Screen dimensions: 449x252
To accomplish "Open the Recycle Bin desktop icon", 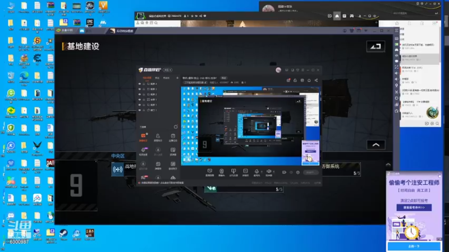I will [11, 77].
